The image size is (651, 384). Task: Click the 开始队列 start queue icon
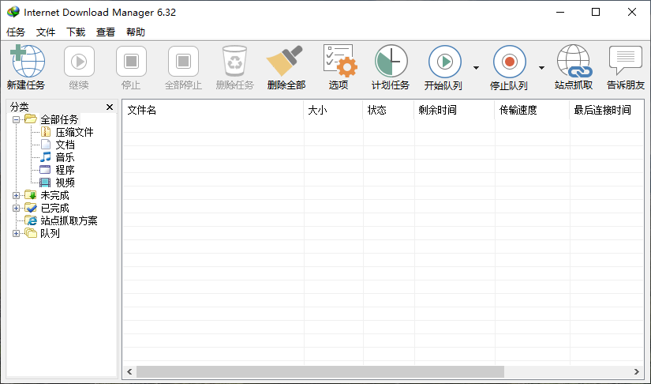pos(445,62)
